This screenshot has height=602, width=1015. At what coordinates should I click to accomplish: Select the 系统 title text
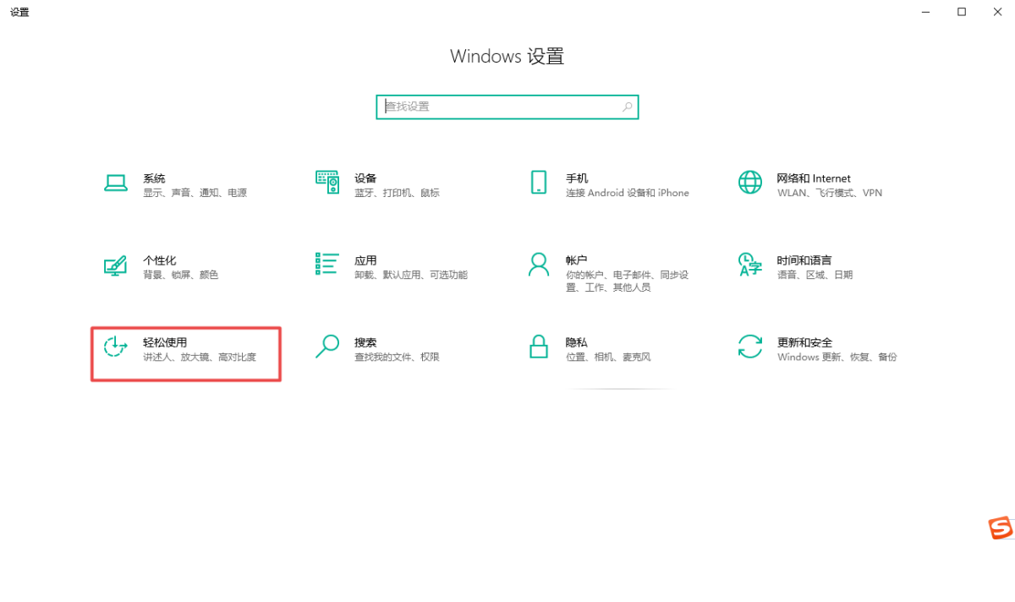pos(154,178)
